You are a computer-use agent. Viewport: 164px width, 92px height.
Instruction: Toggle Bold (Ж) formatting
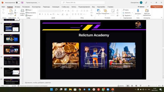pyautogui.click(x=40, y=14)
